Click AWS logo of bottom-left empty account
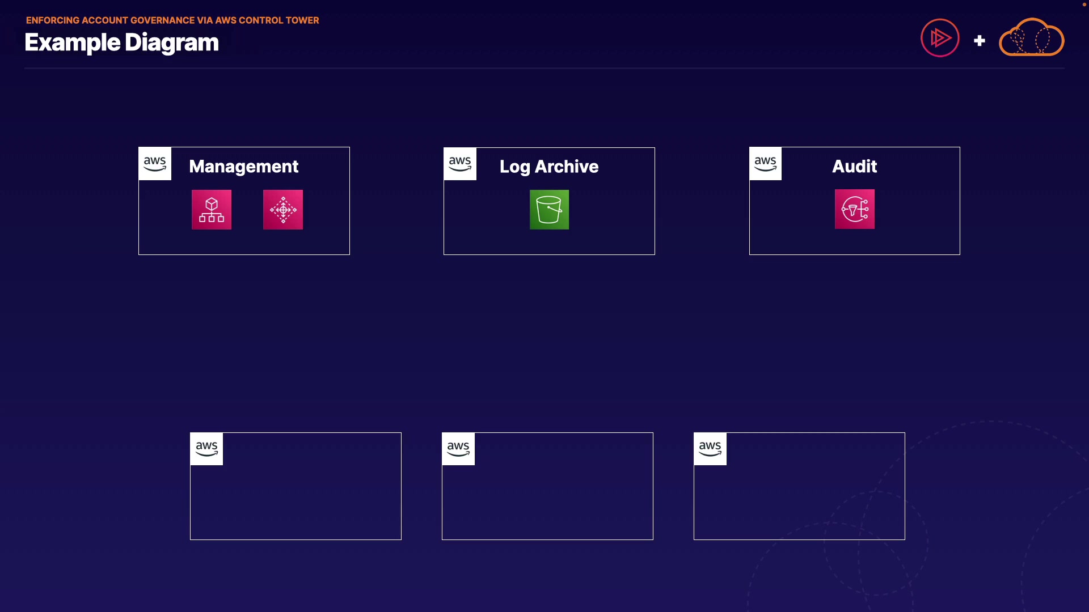Screen dimensions: 1089x612 pyautogui.click(x=206, y=449)
